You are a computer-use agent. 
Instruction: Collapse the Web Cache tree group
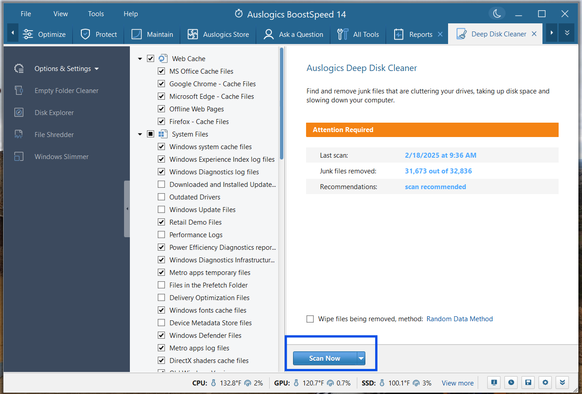(140, 59)
